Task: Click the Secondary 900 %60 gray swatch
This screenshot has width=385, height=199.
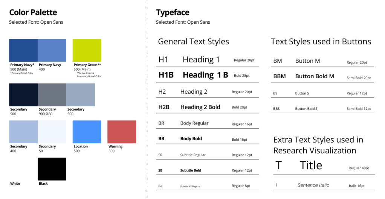Action: [52, 95]
